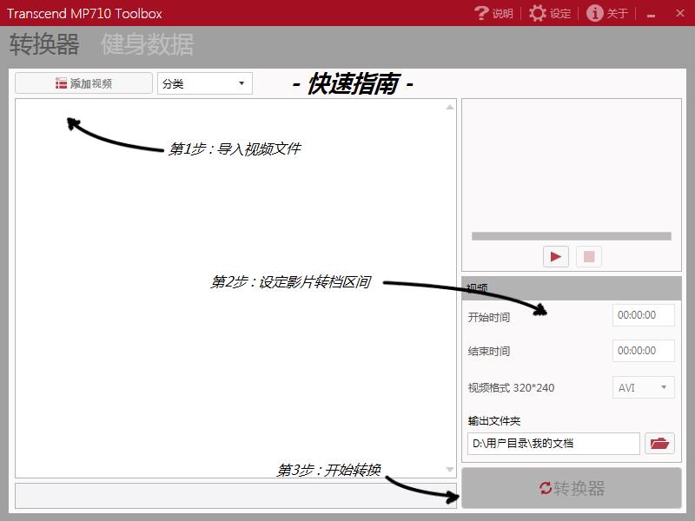Click scroll up arrow of video list
This screenshot has height=521, width=695.
coord(450,107)
